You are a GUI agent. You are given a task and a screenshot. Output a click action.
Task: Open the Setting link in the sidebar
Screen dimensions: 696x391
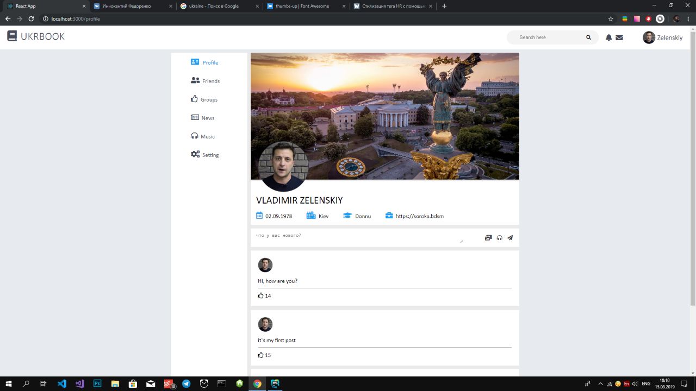click(210, 155)
